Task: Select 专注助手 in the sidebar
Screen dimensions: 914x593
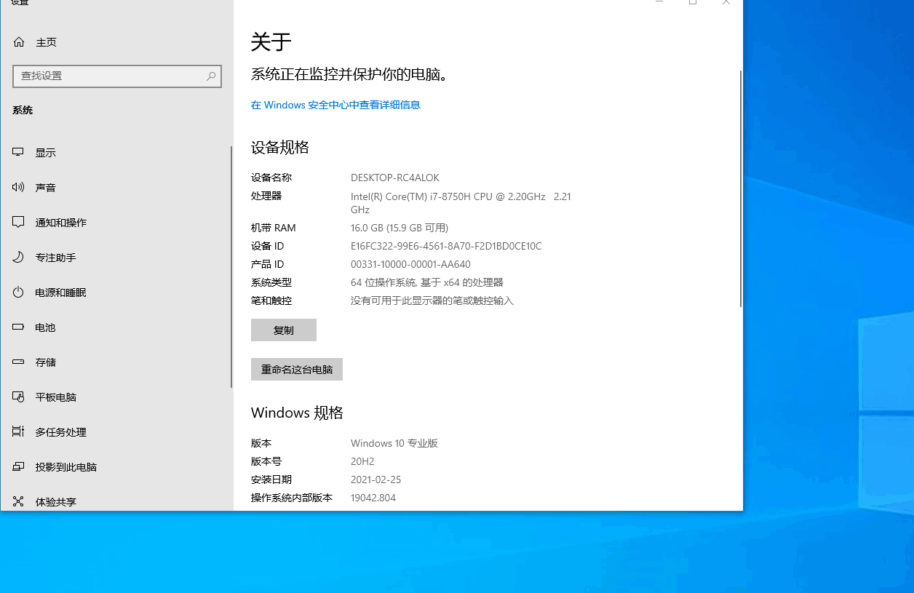Action: (x=116, y=258)
